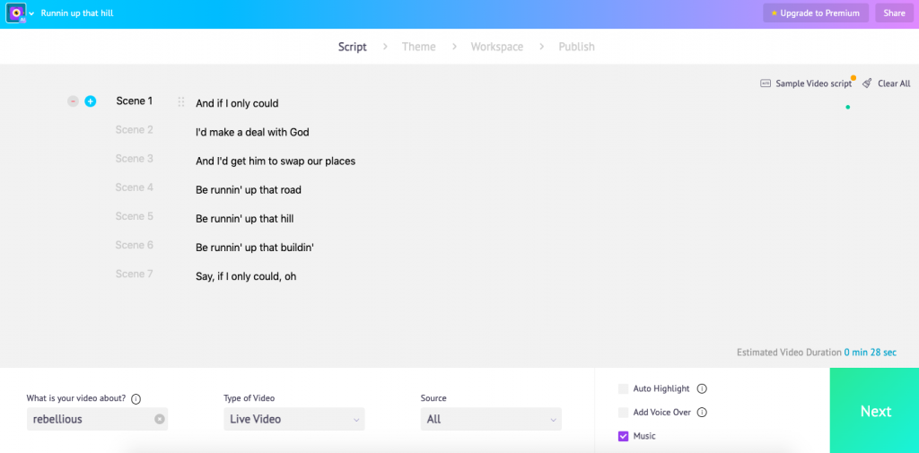Click the app logo icon in header

tap(16, 13)
